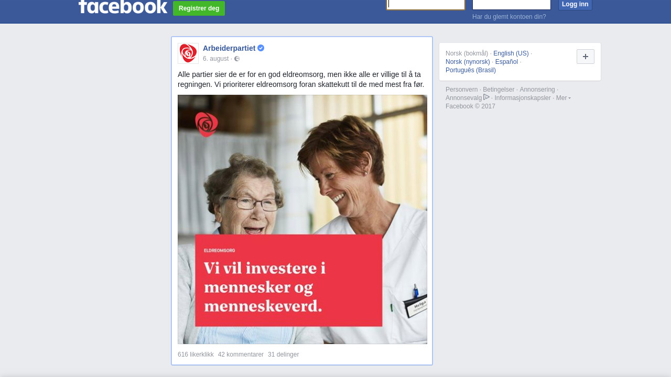Viewport: 671px width, 377px height.
Task: Expand the Mer dropdown in footer
Action: coord(564,98)
